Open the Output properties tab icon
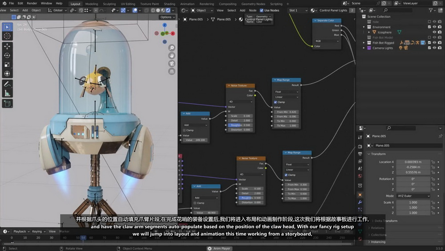Screen dimensions: 445x251 (x=360, y=154)
